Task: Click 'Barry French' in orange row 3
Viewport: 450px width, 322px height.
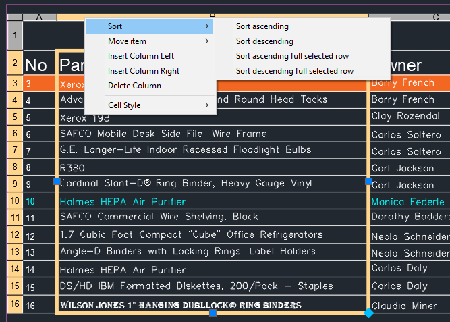Action: 403,83
